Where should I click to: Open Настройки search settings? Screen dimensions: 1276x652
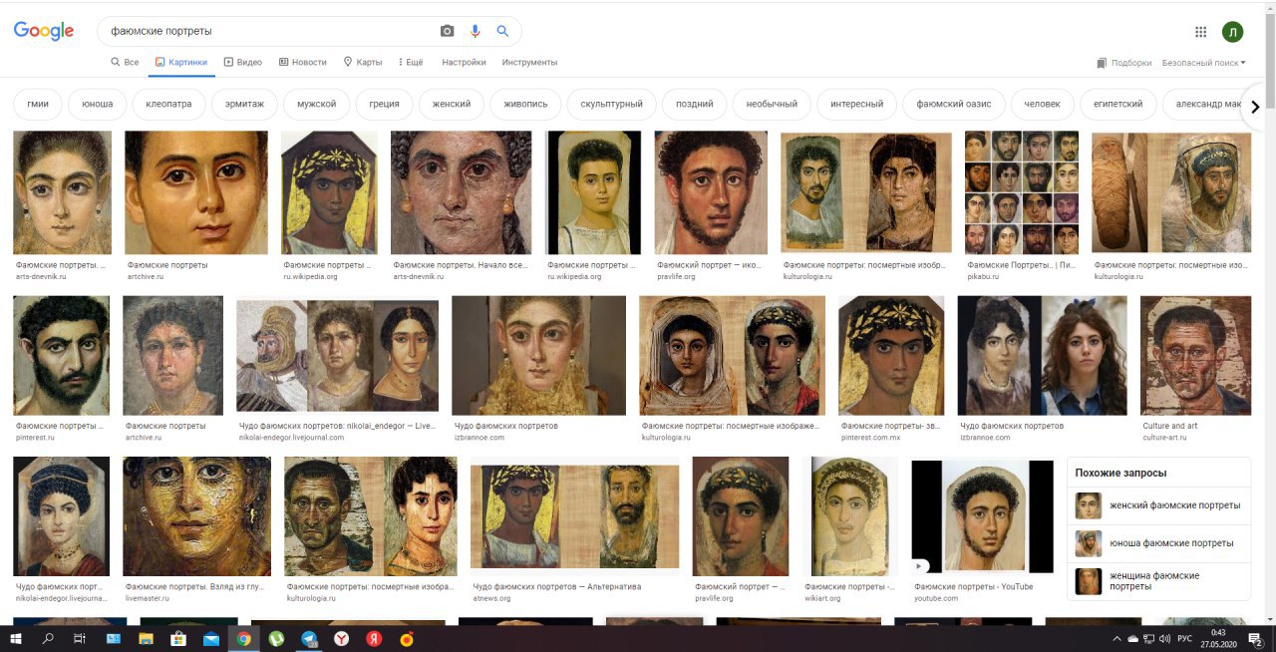[x=464, y=62]
